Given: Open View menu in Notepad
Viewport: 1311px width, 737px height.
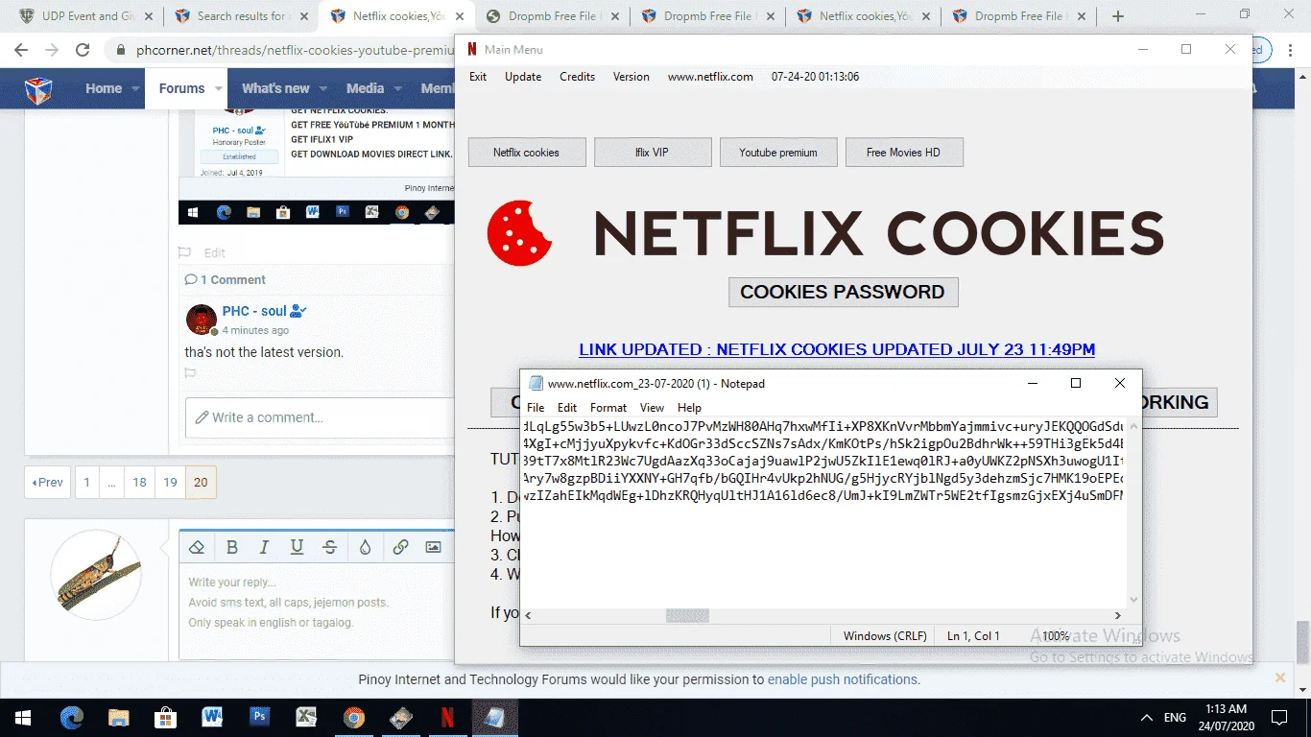Looking at the screenshot, I should pyautogui.click(x=652, y=408).
